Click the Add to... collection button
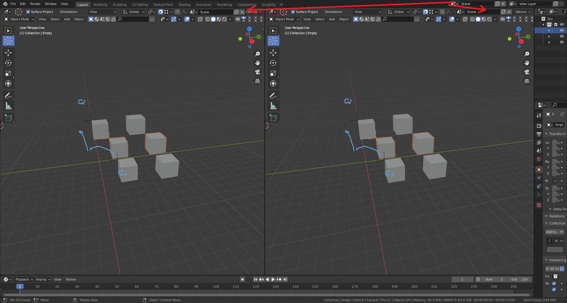The width and height of the screenshot is (567, 303). (x=552, y=232)
